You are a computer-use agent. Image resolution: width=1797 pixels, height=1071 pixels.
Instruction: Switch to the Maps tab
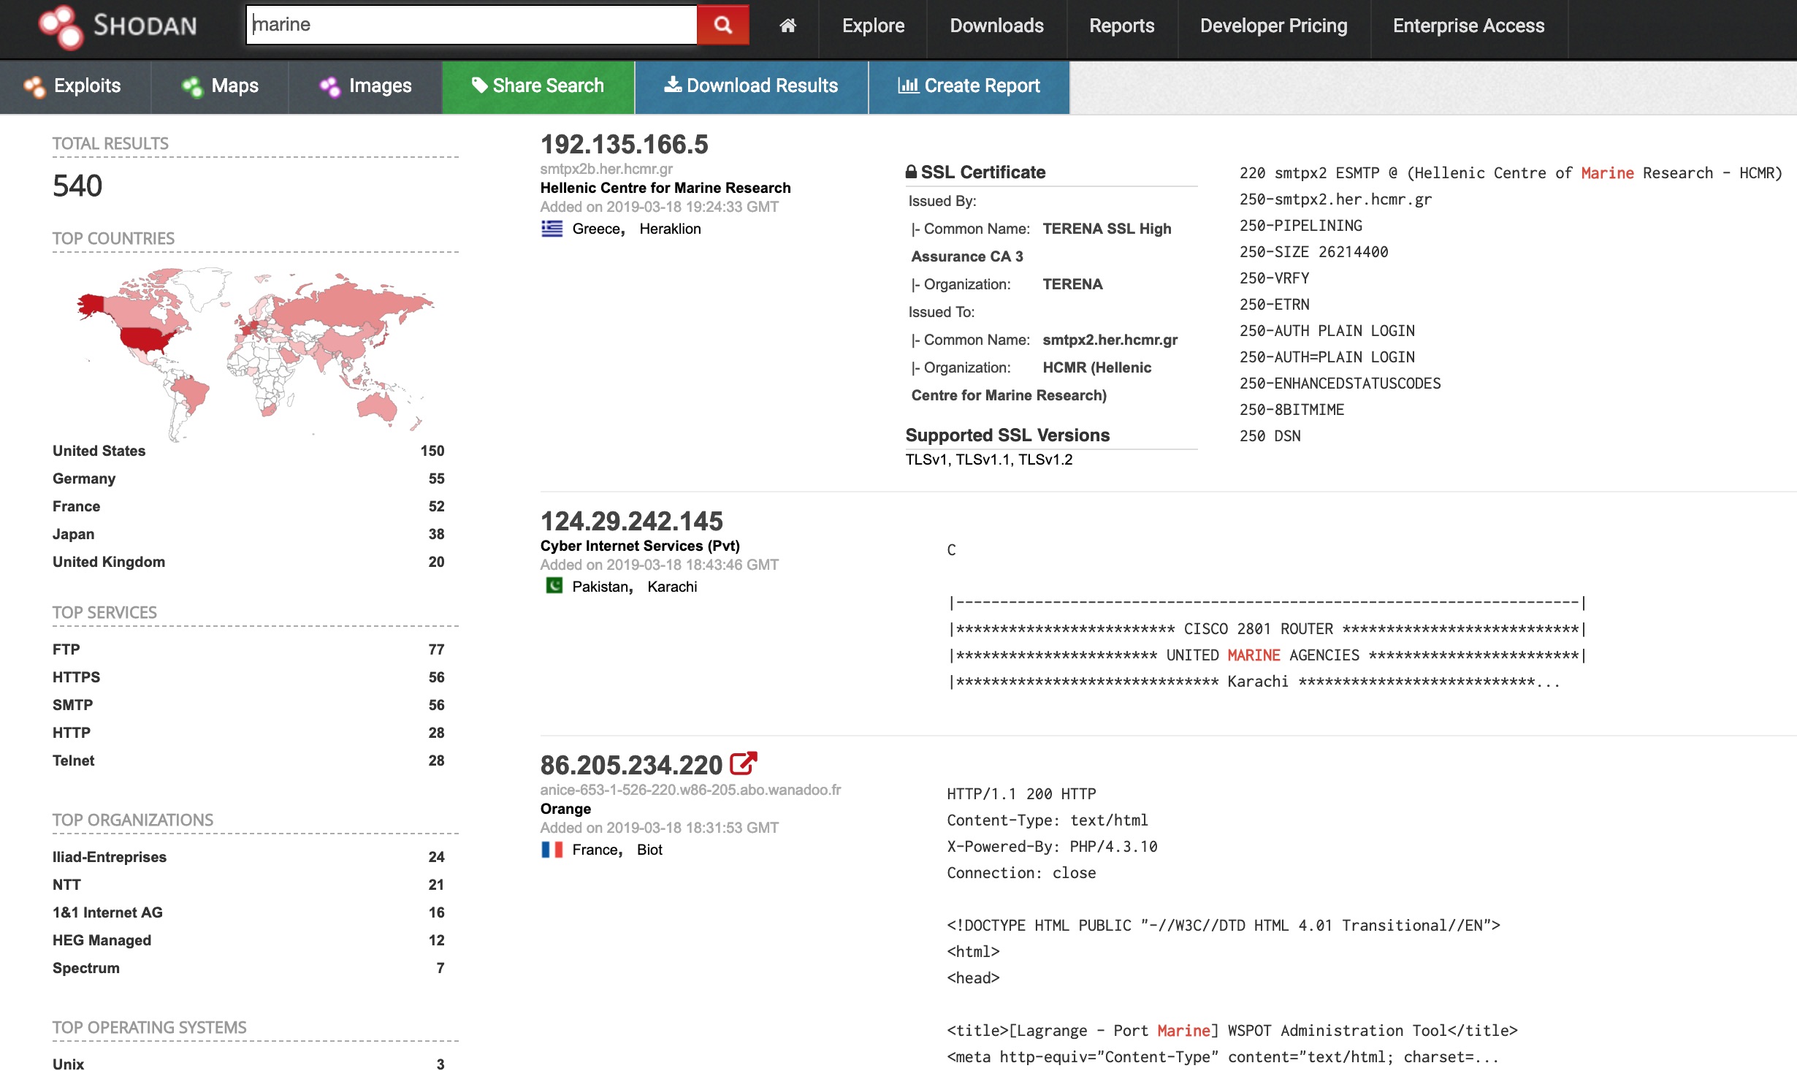click(x=220, y=86)
